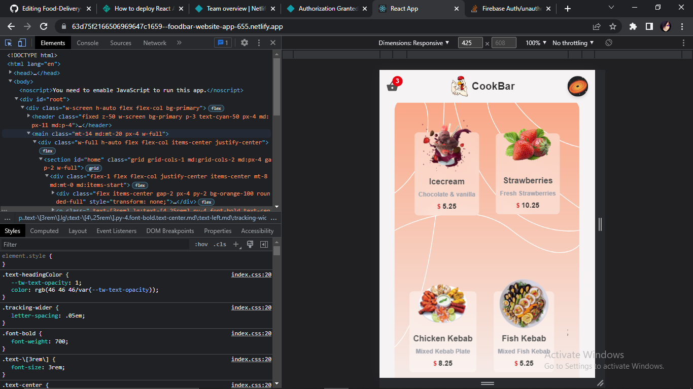The image size is (693, 389).
Task: Click the viewport width input showing 425
Action: pos(470,43)
